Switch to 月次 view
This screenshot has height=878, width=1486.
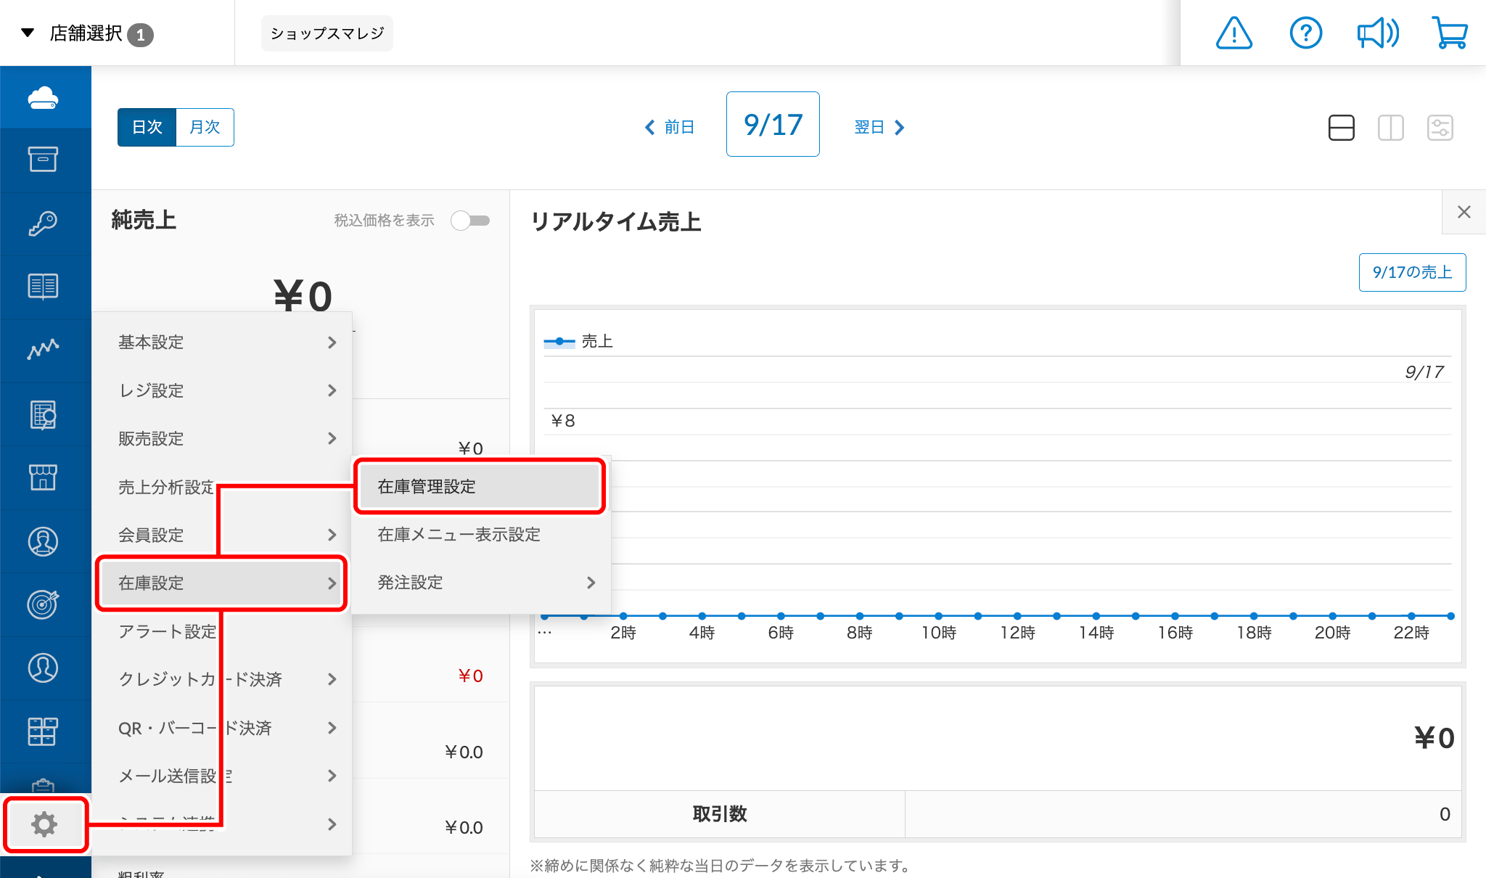point(205,128)
